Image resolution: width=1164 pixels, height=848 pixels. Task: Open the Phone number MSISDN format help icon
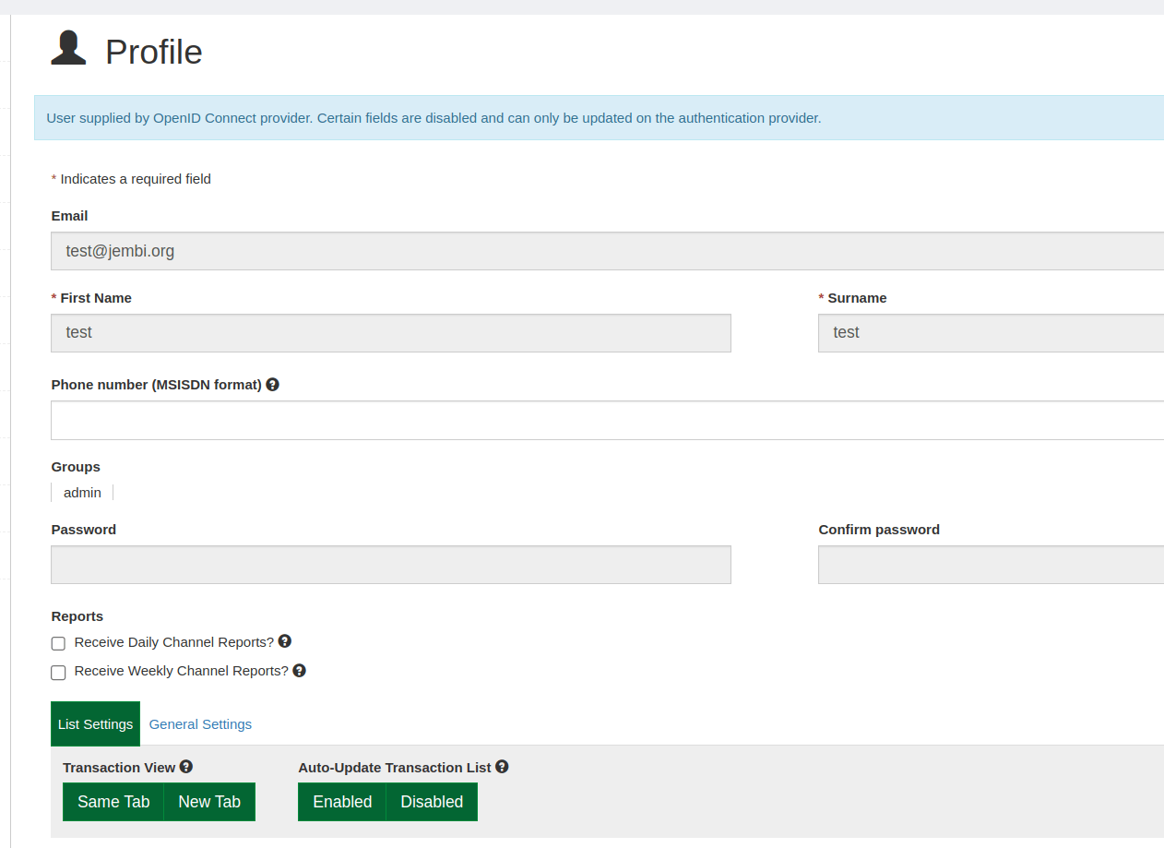click(272, 384)
